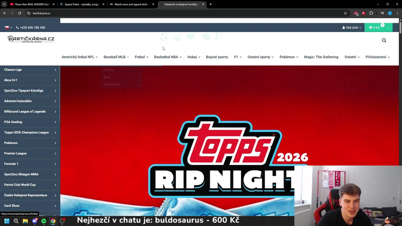
Task: Open Magic: The Gathering category
Action: (x=321, y=57)
